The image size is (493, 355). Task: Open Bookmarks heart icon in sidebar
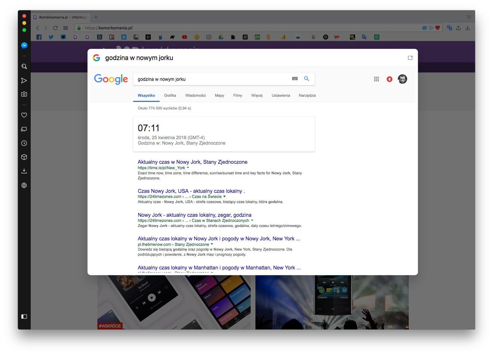pyautogui.click(x=24, y=115)
